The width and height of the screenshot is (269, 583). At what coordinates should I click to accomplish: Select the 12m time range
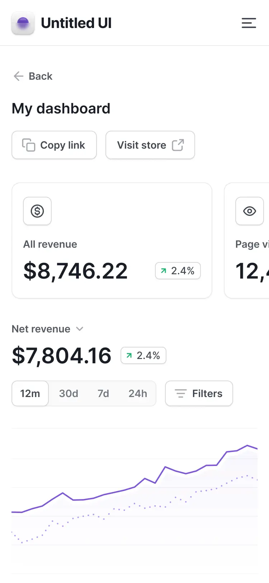point(30,393)
